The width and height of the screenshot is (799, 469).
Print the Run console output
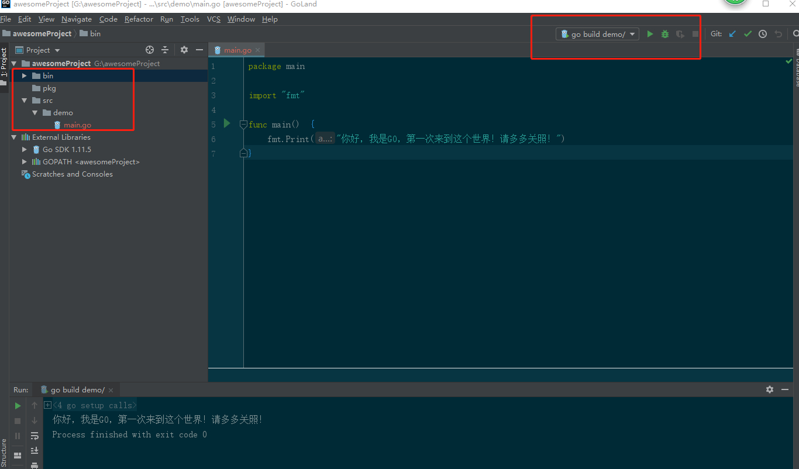(x=35, y=465)
